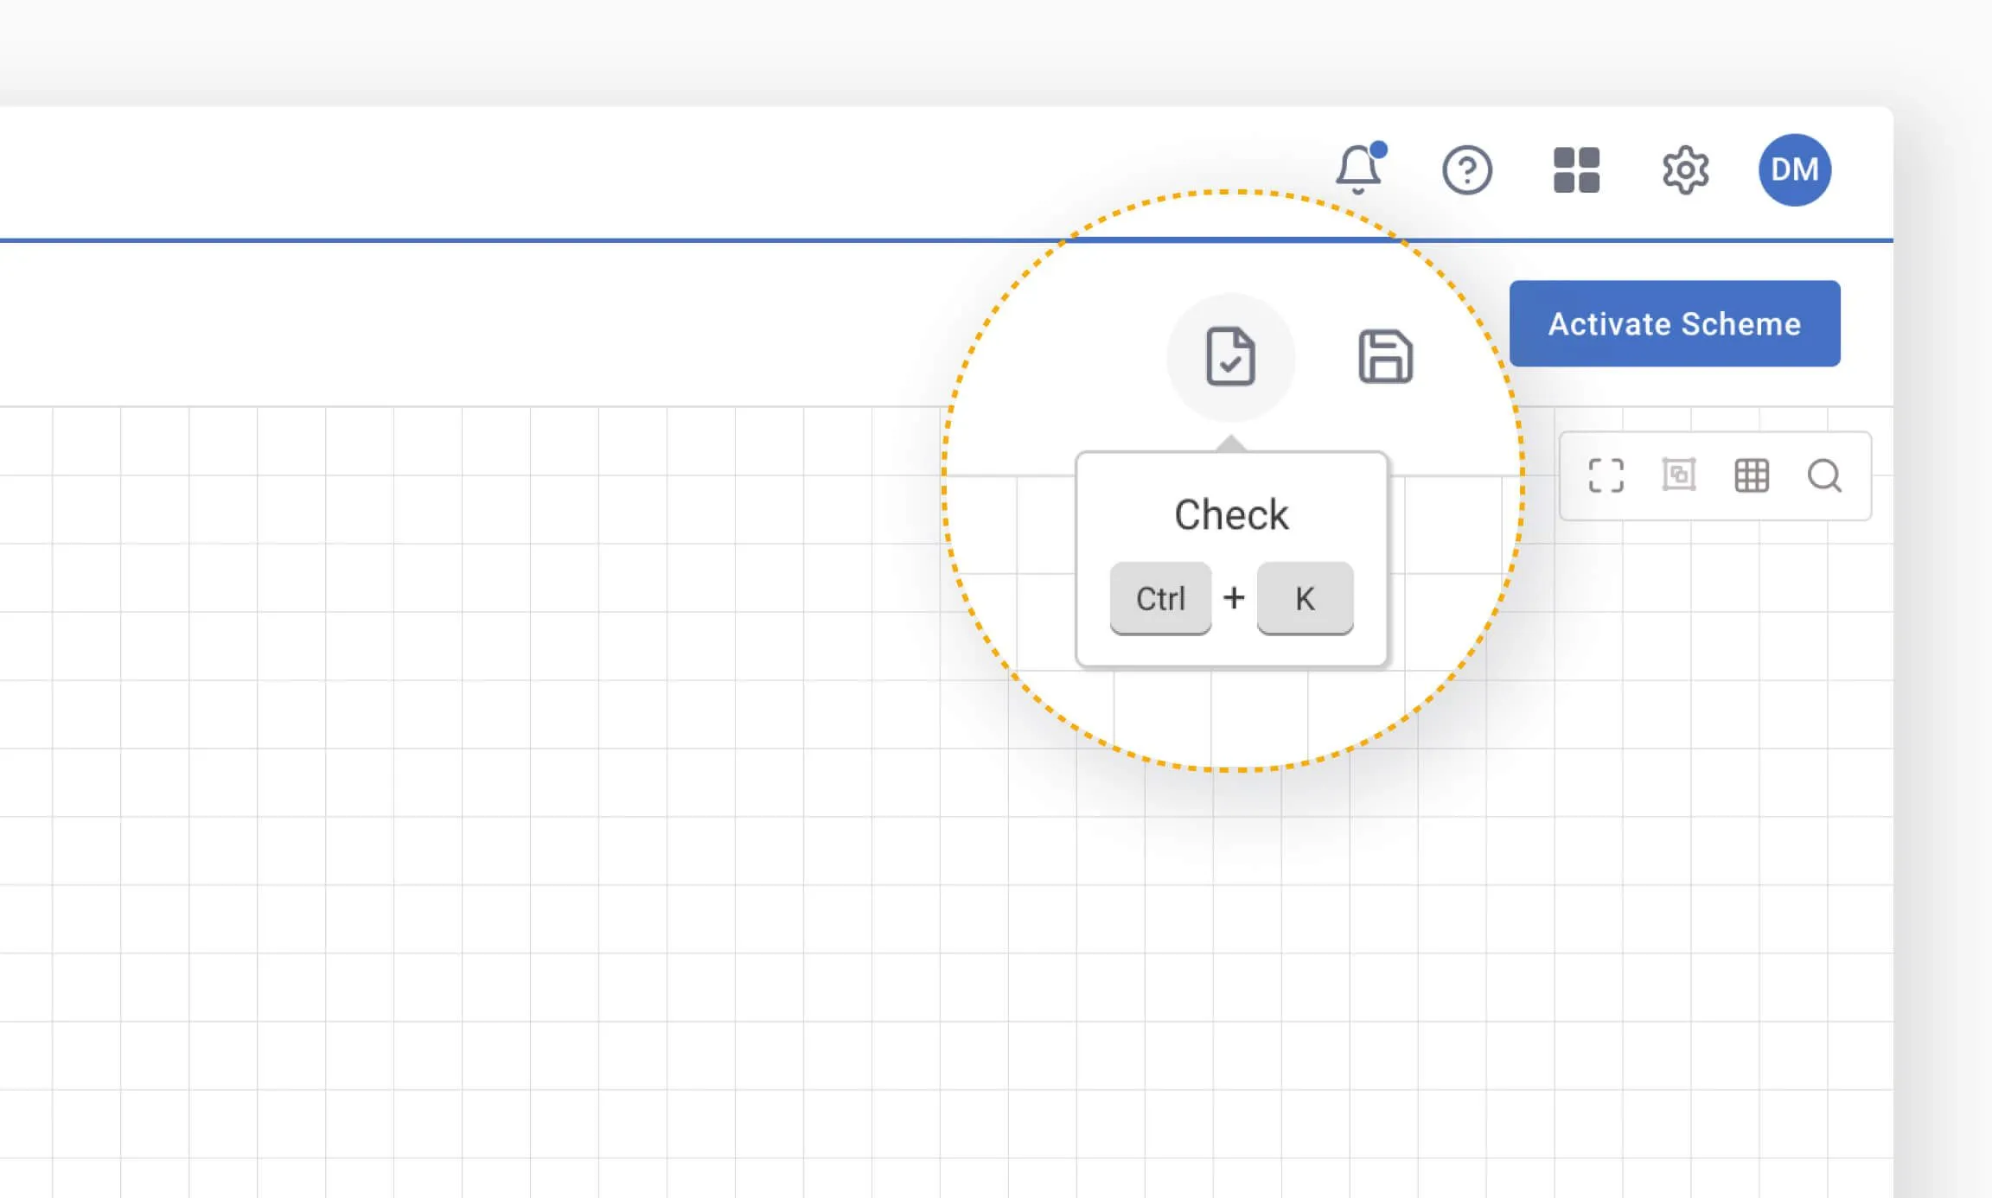1992x1198 pixels.
Task: Click the plus sign between shortcut keys
Action: [1234, 598]
